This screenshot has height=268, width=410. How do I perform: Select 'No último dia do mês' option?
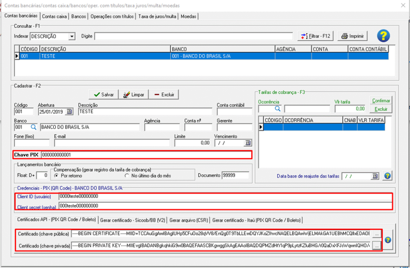pyautogui.click(x=127, y=175)
